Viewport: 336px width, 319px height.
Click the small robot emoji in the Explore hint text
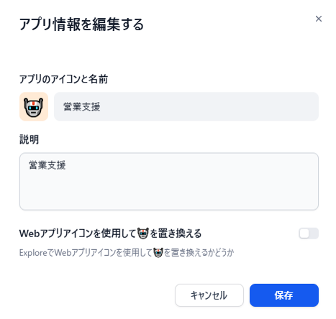[158, 253]
